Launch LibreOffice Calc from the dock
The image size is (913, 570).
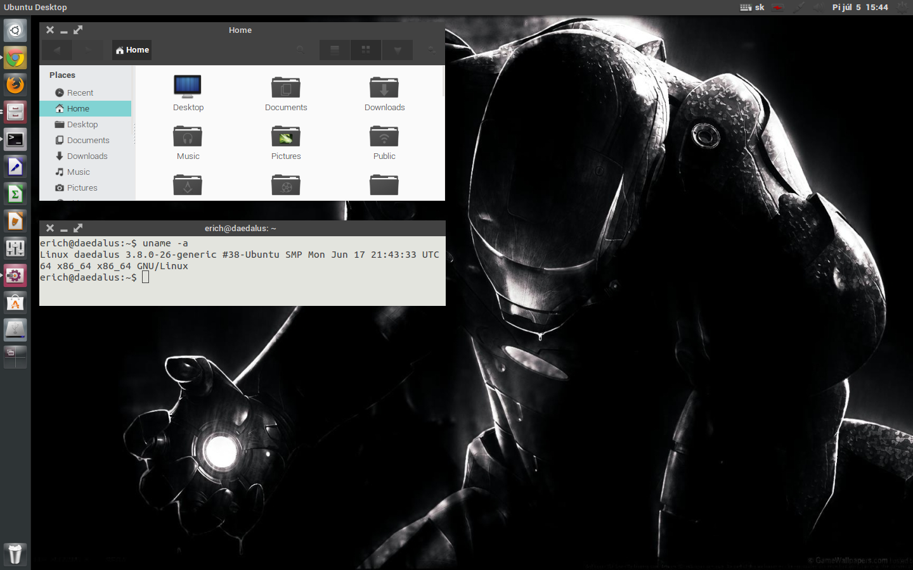[15, 194]
